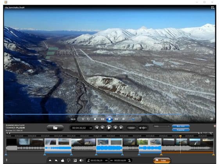This screenshot has width=219, height=164.
Task: Click the marker at the first selected segment's start
Action: coord(45,155)
